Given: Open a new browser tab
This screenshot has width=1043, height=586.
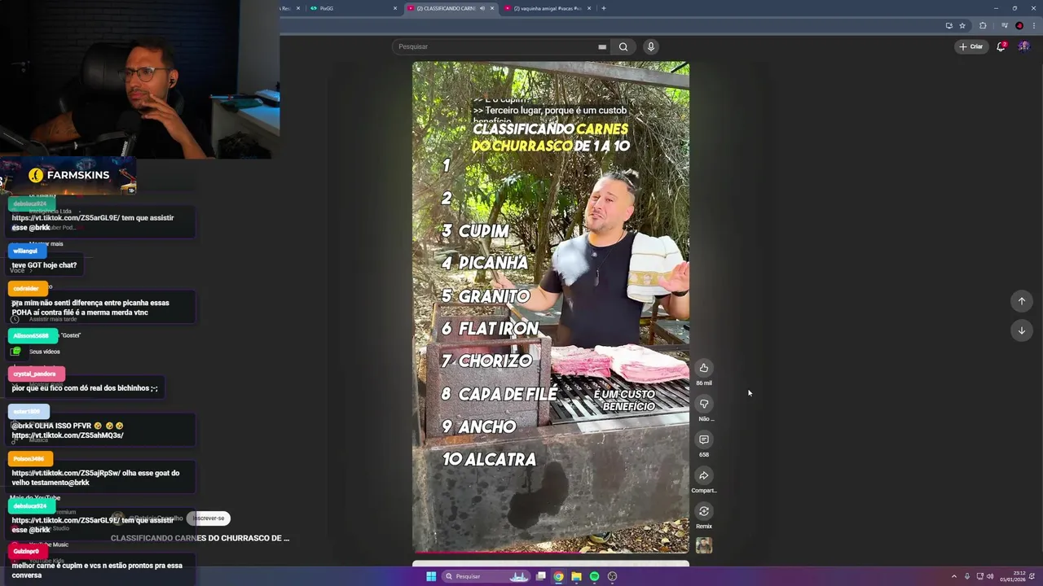Looking at the screenshot, I should point(603,8).
